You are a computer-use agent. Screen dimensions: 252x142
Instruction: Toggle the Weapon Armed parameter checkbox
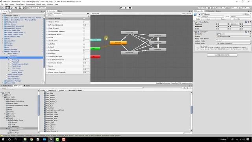point(84,19)
